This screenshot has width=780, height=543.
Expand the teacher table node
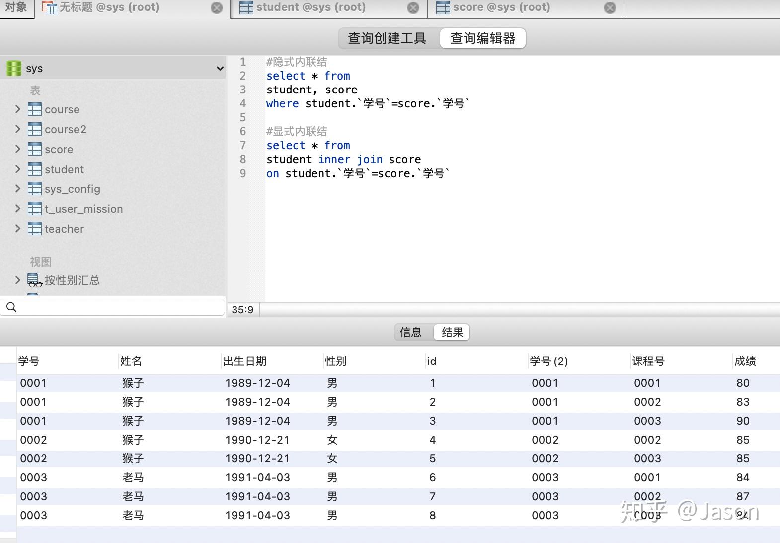[x=18, y=228]
